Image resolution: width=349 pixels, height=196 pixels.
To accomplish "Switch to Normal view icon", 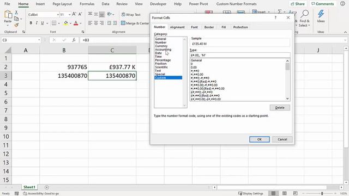I will [273, 193].
